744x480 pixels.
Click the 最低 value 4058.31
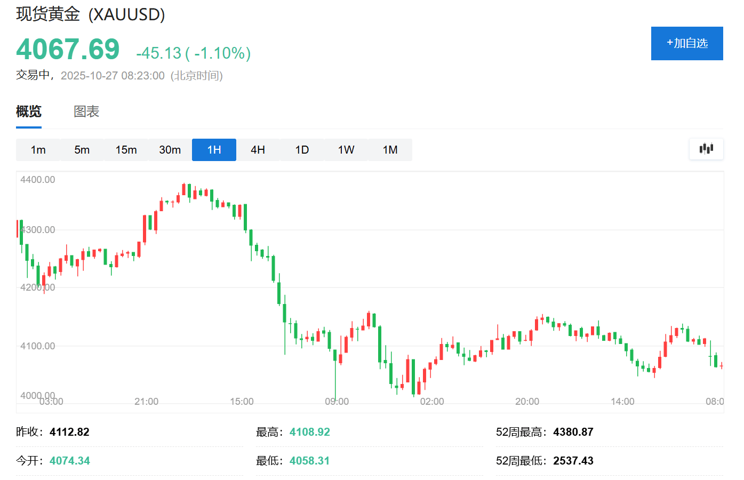coord(309,461)
